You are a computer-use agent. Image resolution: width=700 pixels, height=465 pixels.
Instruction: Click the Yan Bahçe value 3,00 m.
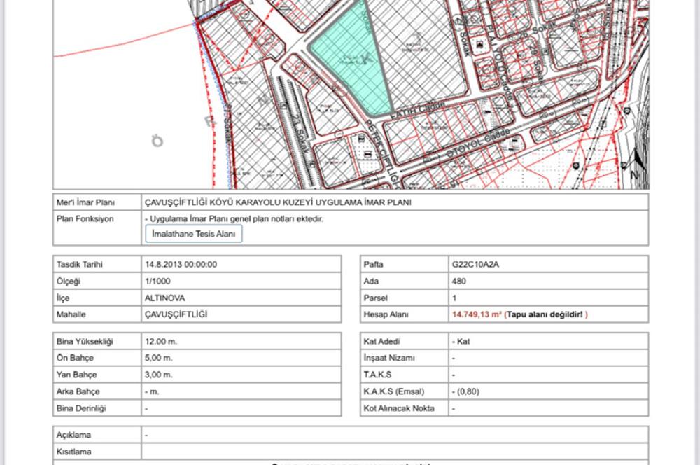[x=158, y=375]
